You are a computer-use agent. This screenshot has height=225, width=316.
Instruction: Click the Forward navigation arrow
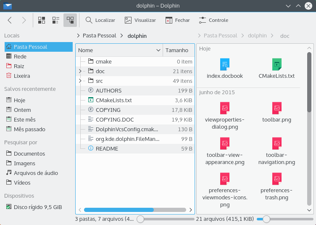coord(24,20)
